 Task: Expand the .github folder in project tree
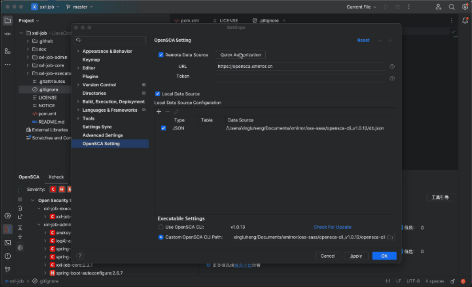(x=28, y=41)
